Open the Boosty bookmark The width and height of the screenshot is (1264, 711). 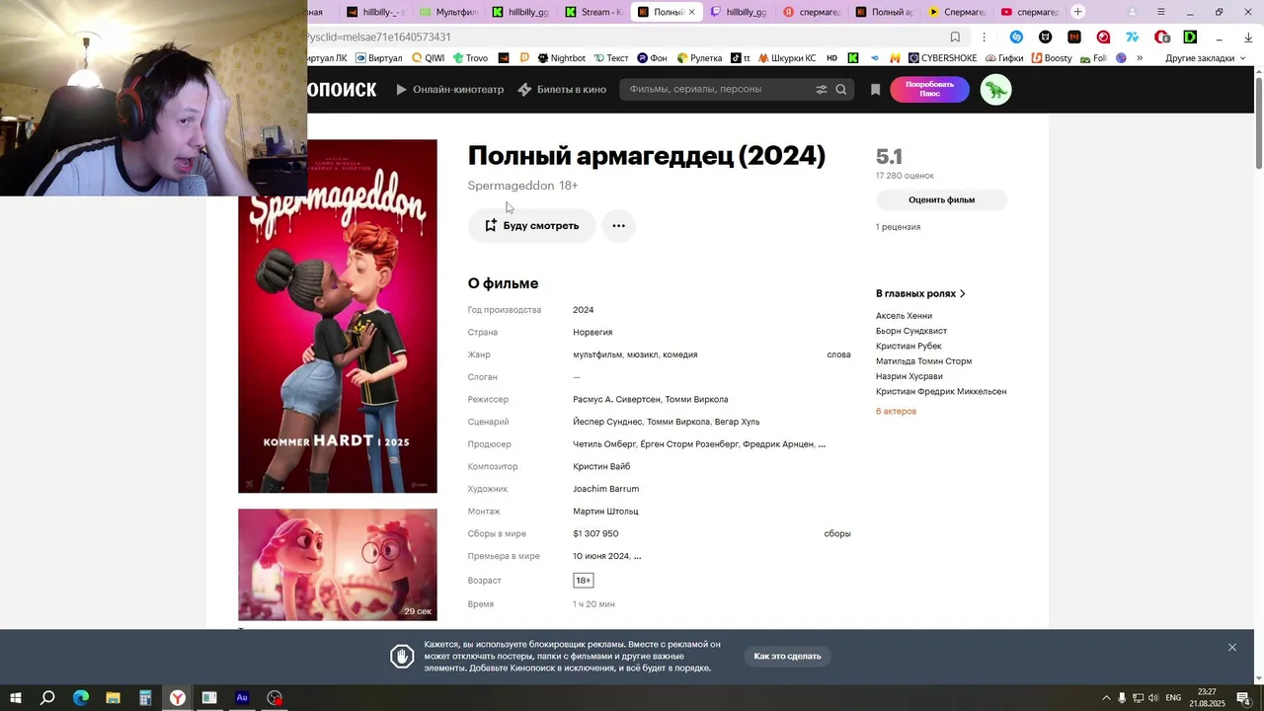point(1050,58)
